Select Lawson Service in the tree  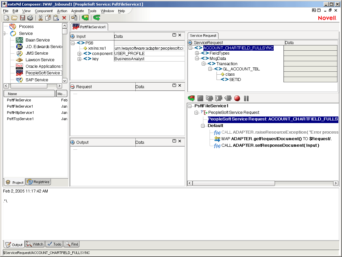[x=40, y=60]
